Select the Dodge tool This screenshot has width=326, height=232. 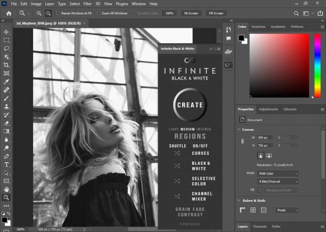click(6, 148)
